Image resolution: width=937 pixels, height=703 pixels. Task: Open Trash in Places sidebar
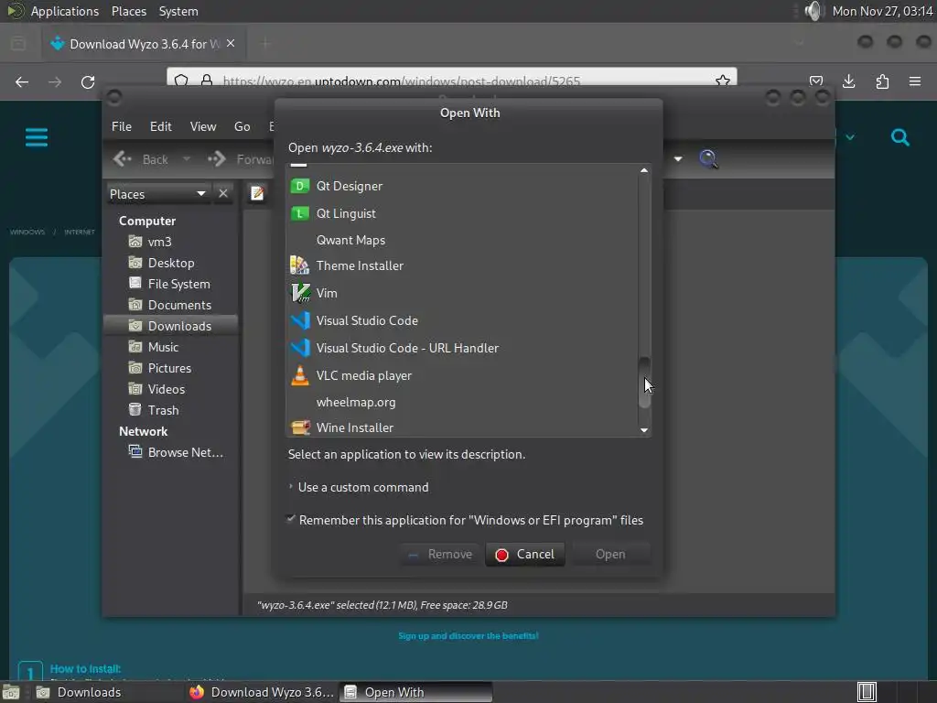163,410
